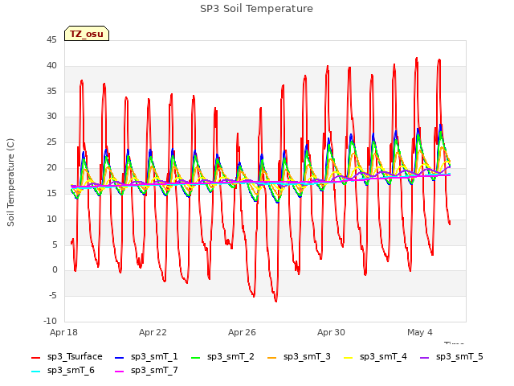Image resolution: width=514 pixels, height=386 pixels.
Task: Click the 0 y-axis tick label
Action: point(55,270)
